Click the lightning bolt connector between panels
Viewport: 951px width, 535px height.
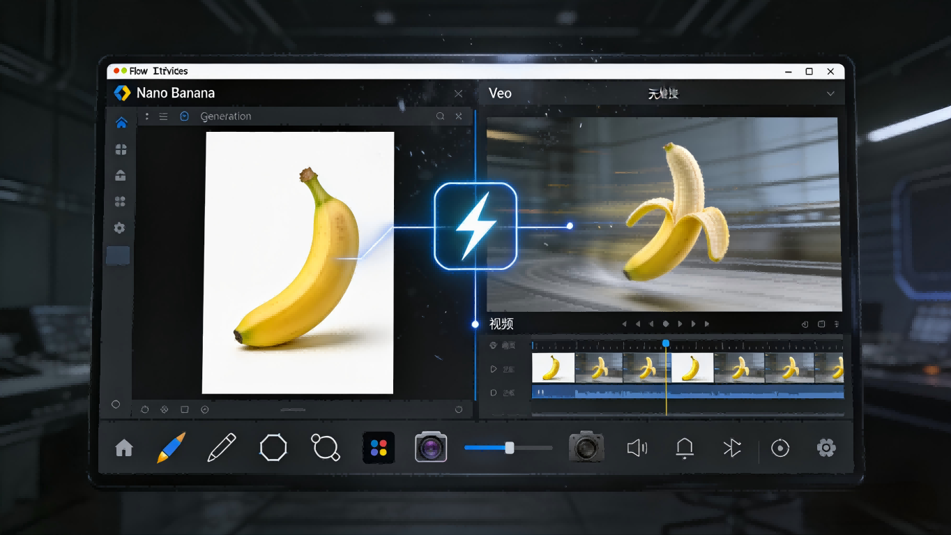coord(476,227)
